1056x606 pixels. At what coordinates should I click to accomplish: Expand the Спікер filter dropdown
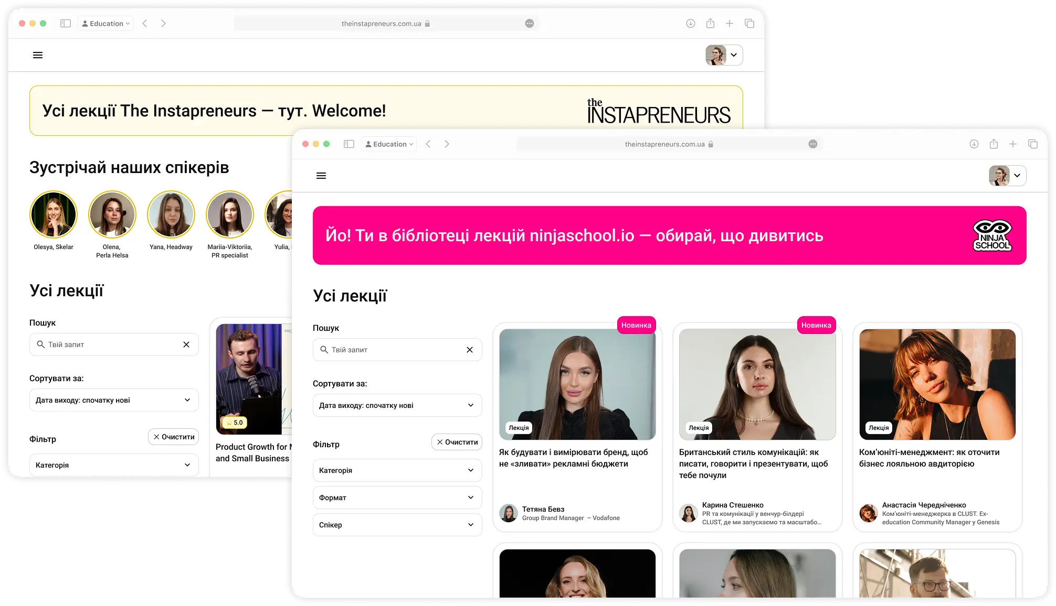[397, 525]
